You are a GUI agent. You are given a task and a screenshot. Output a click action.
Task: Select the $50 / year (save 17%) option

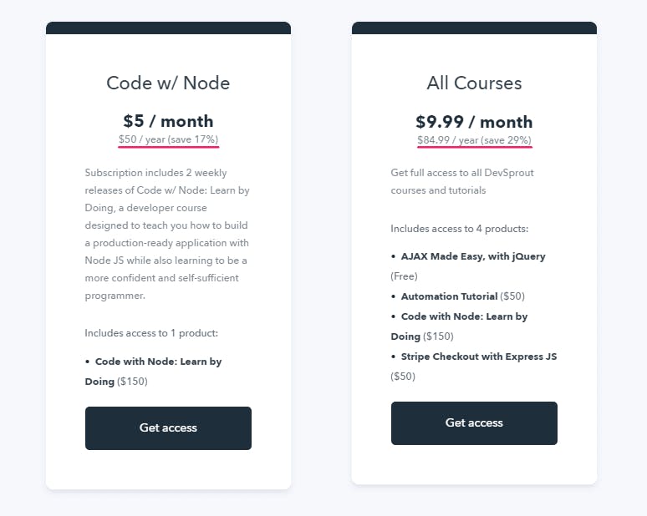point(168,139)
